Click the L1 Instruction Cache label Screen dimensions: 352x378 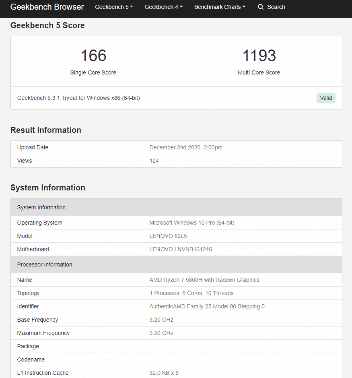click(43, 372)
